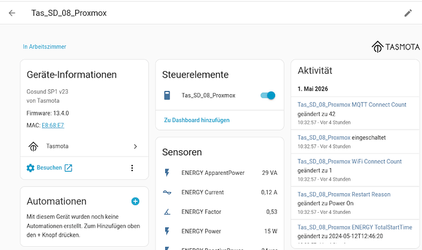Click the Geräte-Informationen heading
The width and height of the screenshot is (422, 250).
(72, 75)
